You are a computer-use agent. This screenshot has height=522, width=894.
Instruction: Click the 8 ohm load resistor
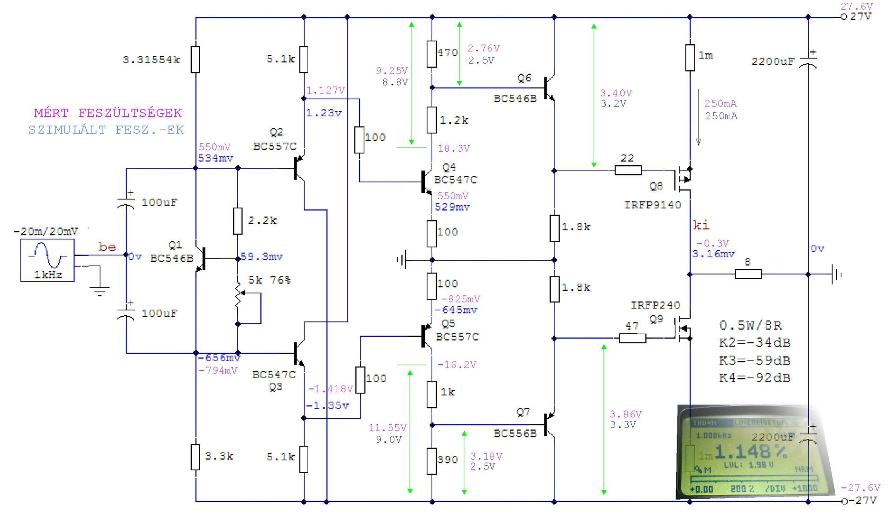748,274
